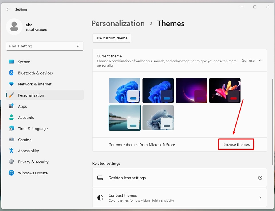Click the System monitor icon
Screen dimensions: 275x211
pos(11,62)
